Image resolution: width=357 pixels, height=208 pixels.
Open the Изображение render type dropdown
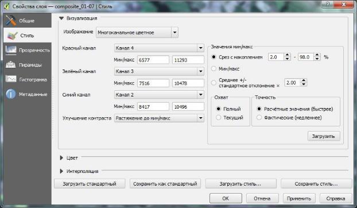coord(137,32)
